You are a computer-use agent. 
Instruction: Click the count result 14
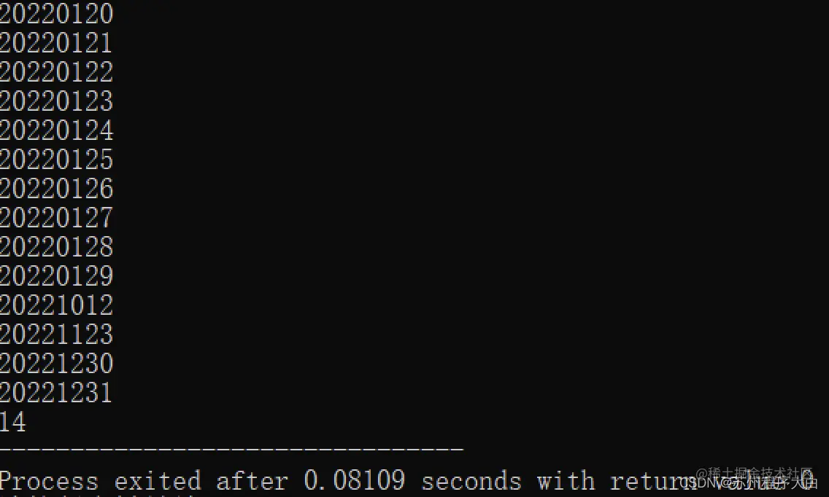pos(12,422)
